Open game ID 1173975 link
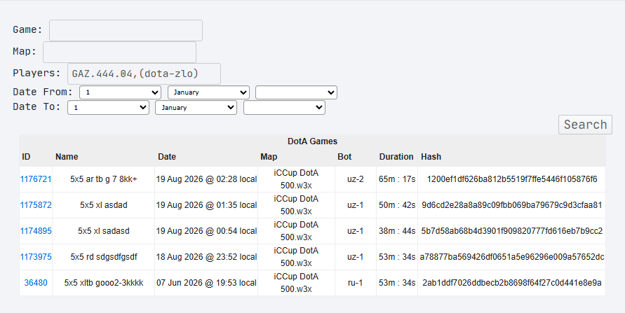The width and height of the screenshot is (625, 313). 36,257
